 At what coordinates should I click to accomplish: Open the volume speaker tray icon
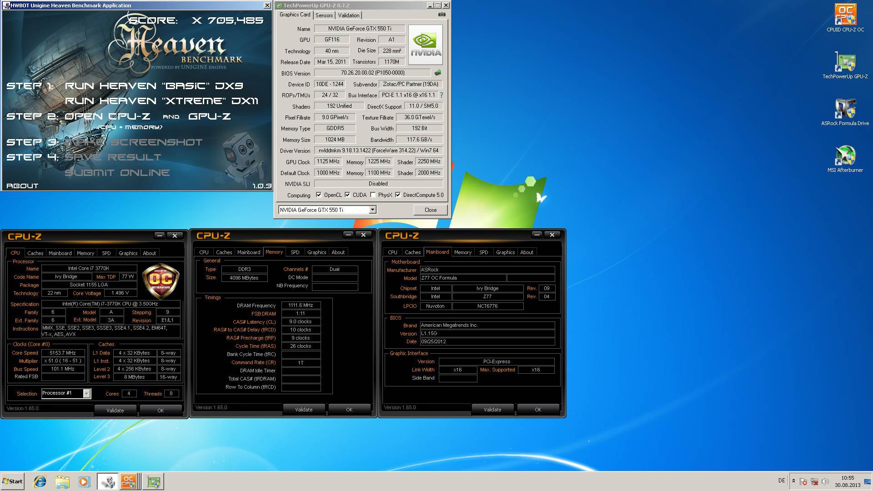[x=825, y=481]
